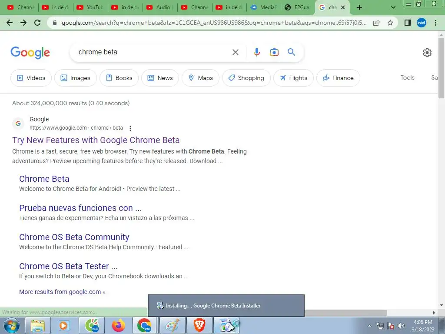Image resolution: width=445 pixels, height=334 pixels.
Task: Open result options three-dot menu beside google.com URL
Action: (130, 128)
